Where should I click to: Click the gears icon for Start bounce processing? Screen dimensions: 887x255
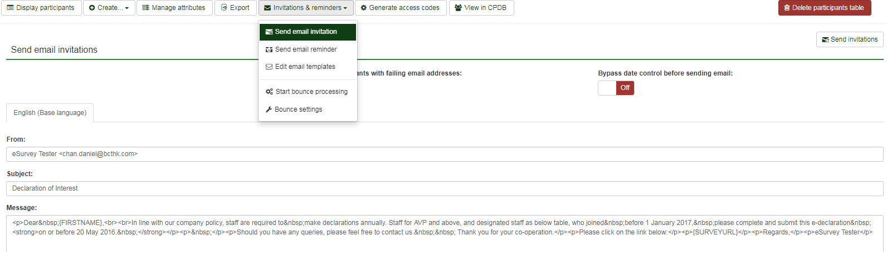269,92
